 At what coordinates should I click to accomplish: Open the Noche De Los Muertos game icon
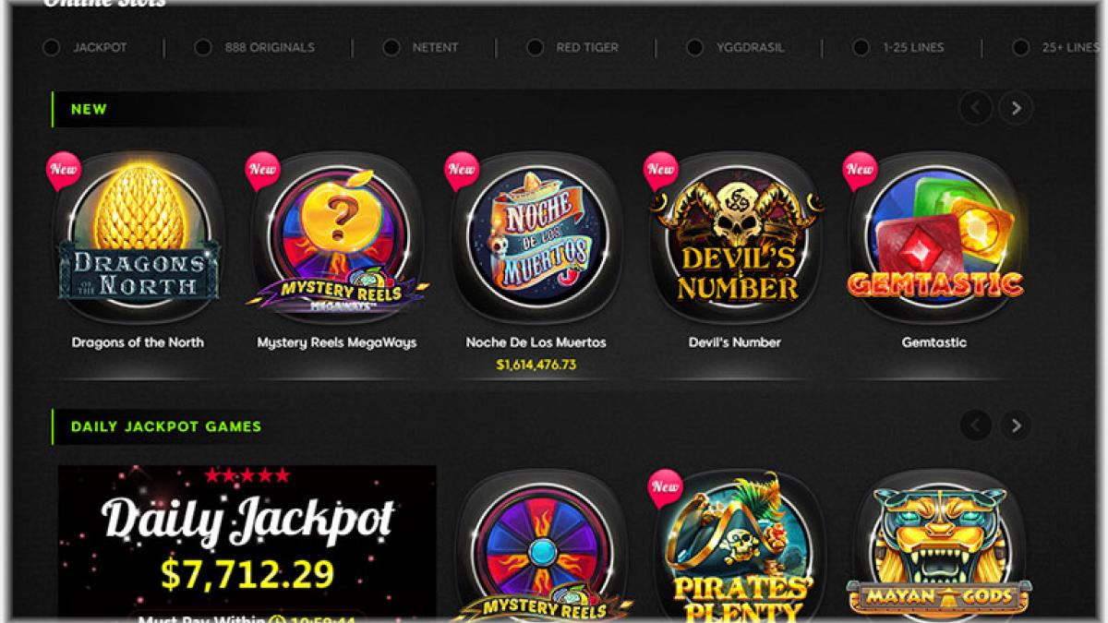536,236
